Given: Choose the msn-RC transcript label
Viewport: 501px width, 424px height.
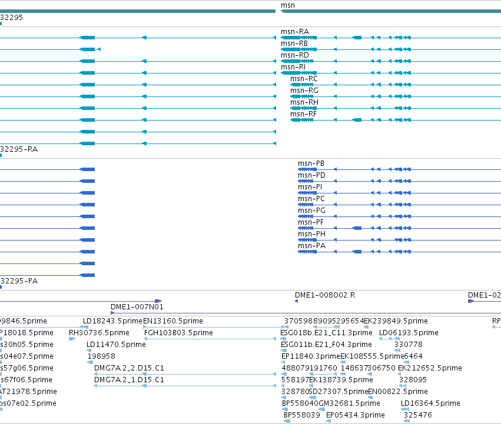Looking at the screenshot, I should [304, 79].
